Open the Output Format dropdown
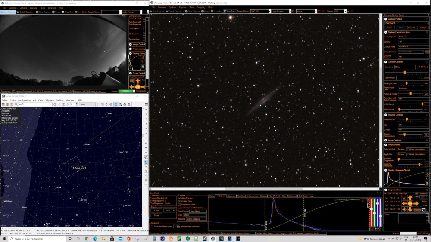 [411, 52]
